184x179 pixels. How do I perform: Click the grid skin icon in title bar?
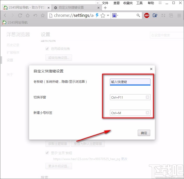tap(160, 3)
